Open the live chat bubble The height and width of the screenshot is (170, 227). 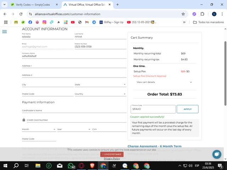217,154
